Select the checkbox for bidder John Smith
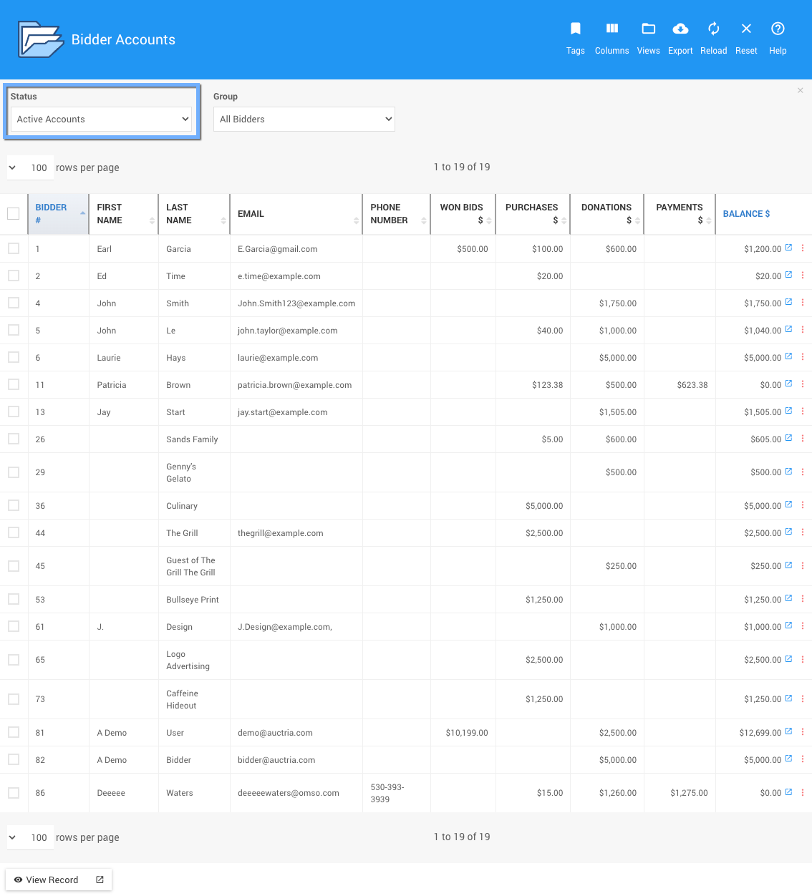The image size is (812, 896). (x=14, y=303)
